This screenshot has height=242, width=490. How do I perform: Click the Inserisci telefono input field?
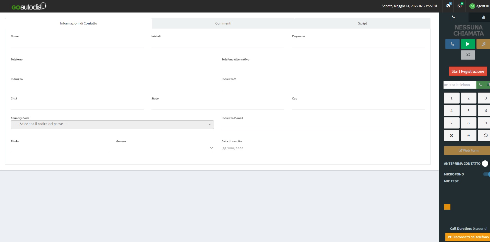(460, 85)
